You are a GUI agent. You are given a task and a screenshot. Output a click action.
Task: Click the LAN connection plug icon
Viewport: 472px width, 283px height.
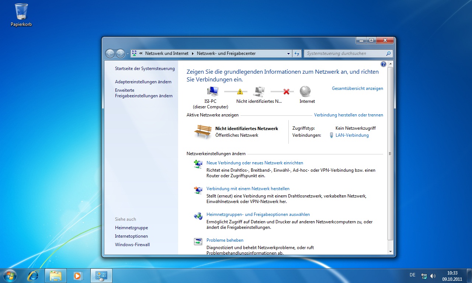(331, 135)
